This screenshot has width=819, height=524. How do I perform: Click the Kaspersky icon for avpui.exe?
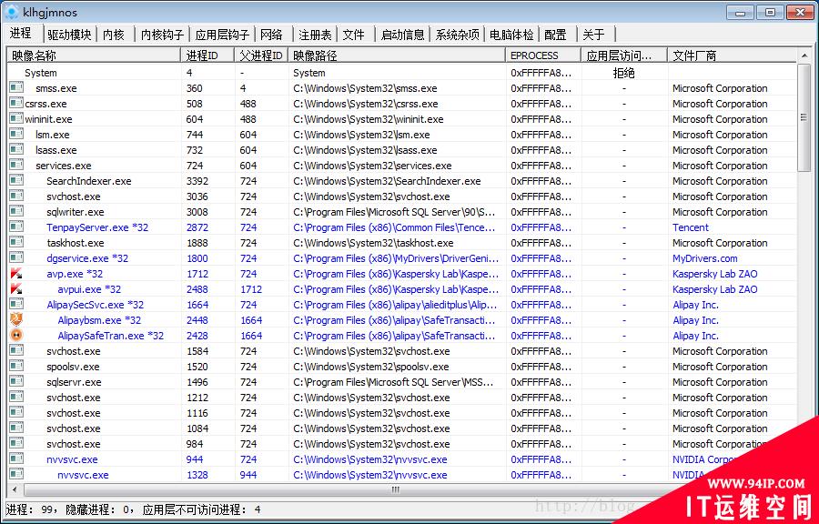click(16, 288)
